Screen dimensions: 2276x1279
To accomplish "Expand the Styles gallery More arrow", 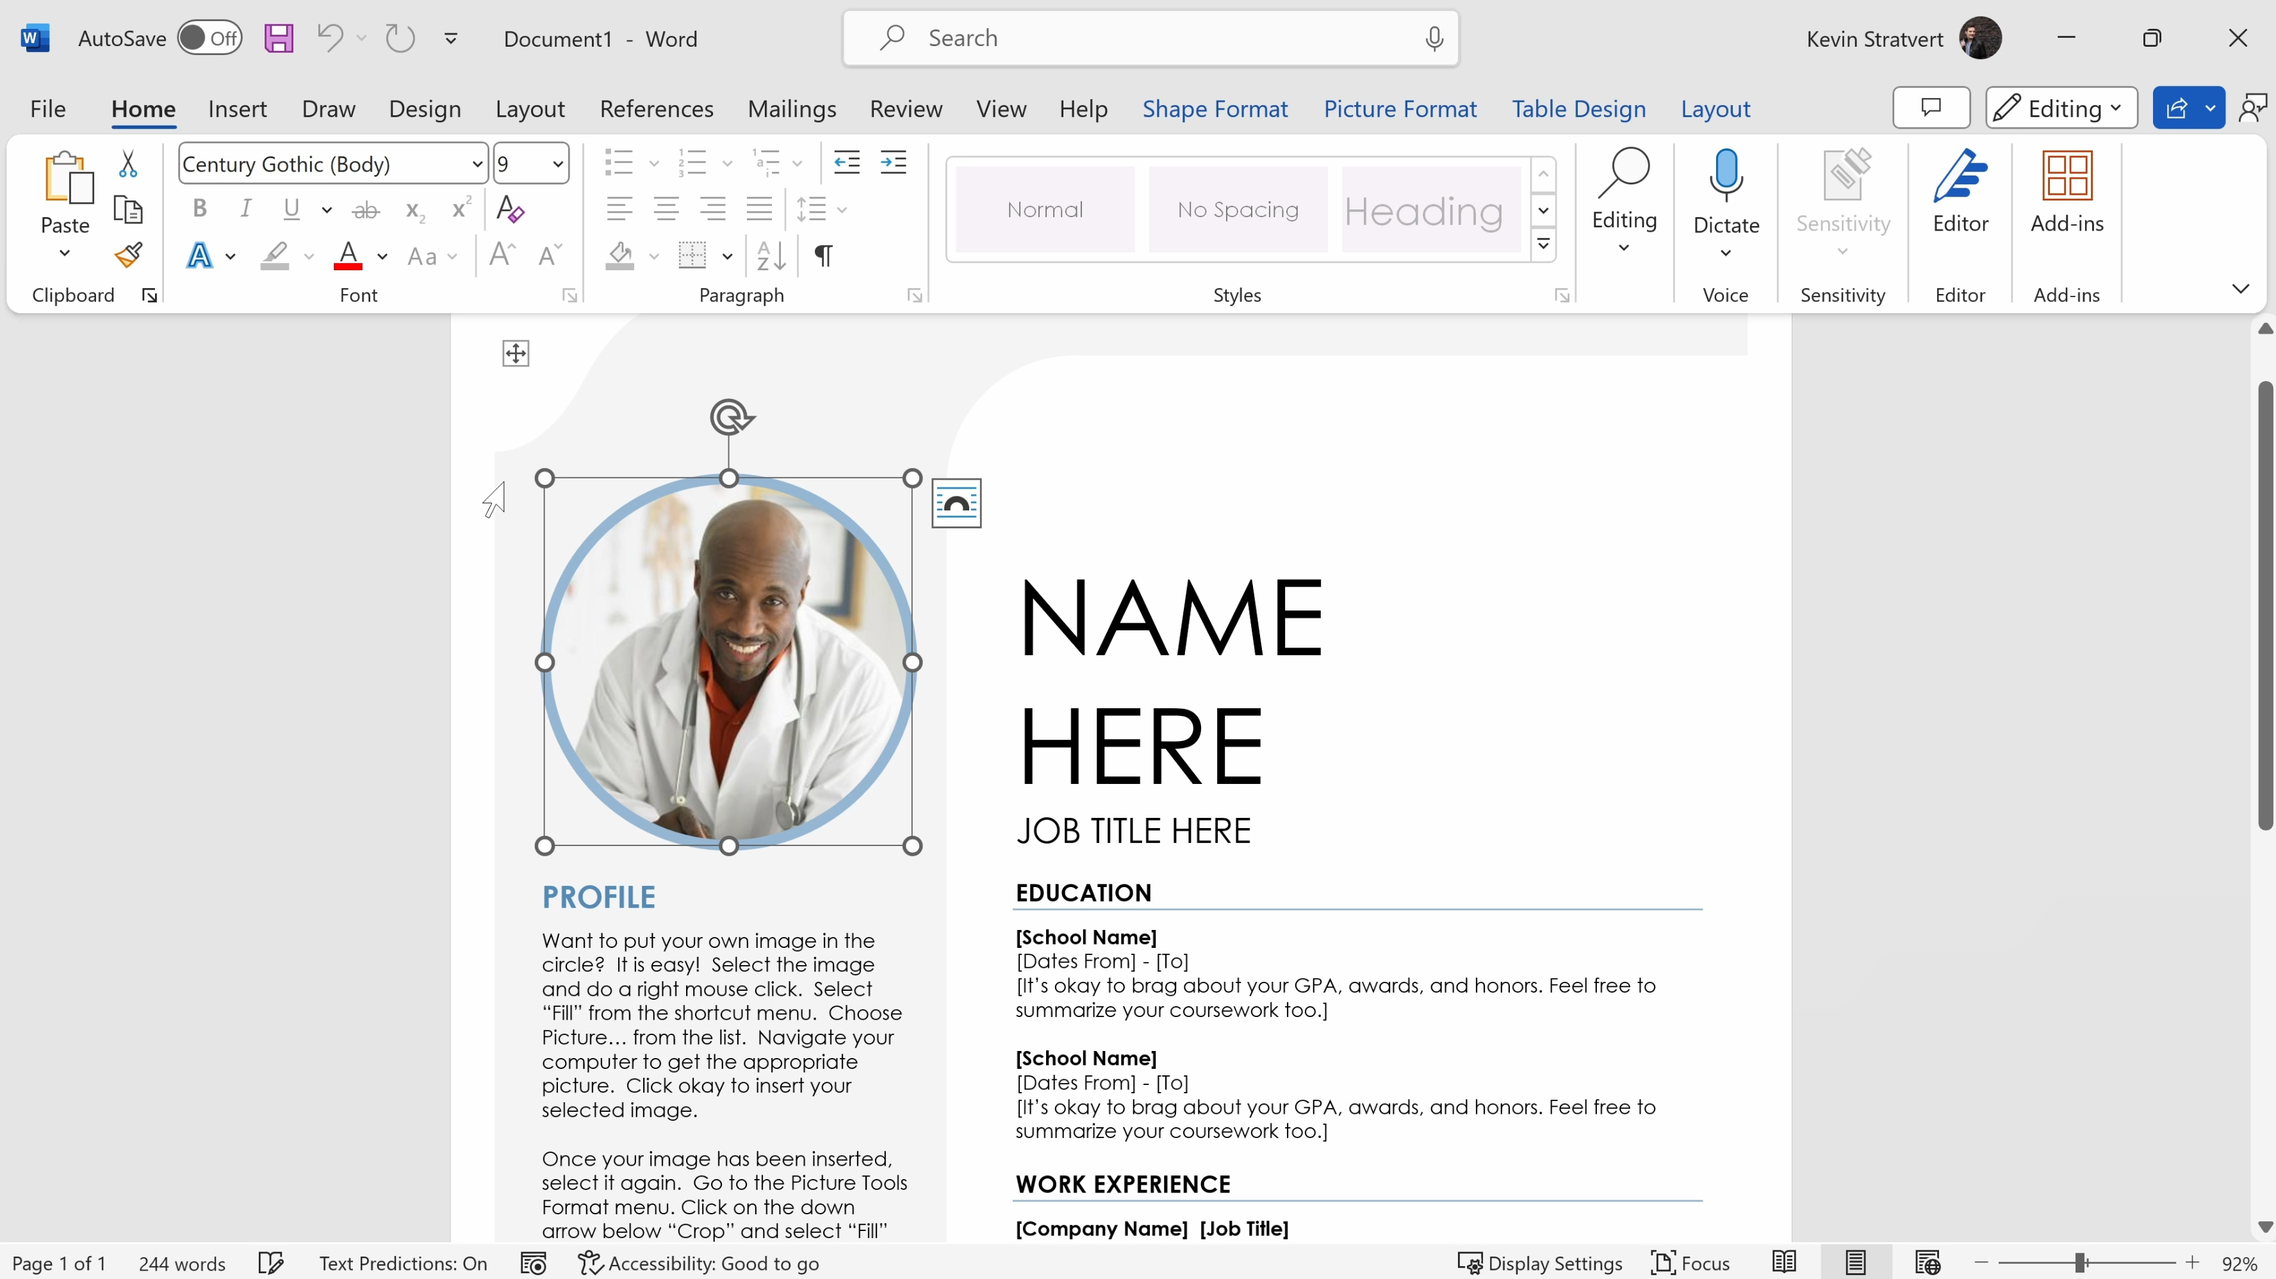I will click(x=1544, y=245).
